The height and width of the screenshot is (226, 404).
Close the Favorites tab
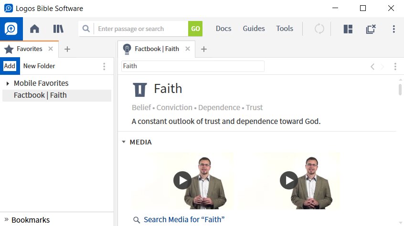(x=51, y=49)
